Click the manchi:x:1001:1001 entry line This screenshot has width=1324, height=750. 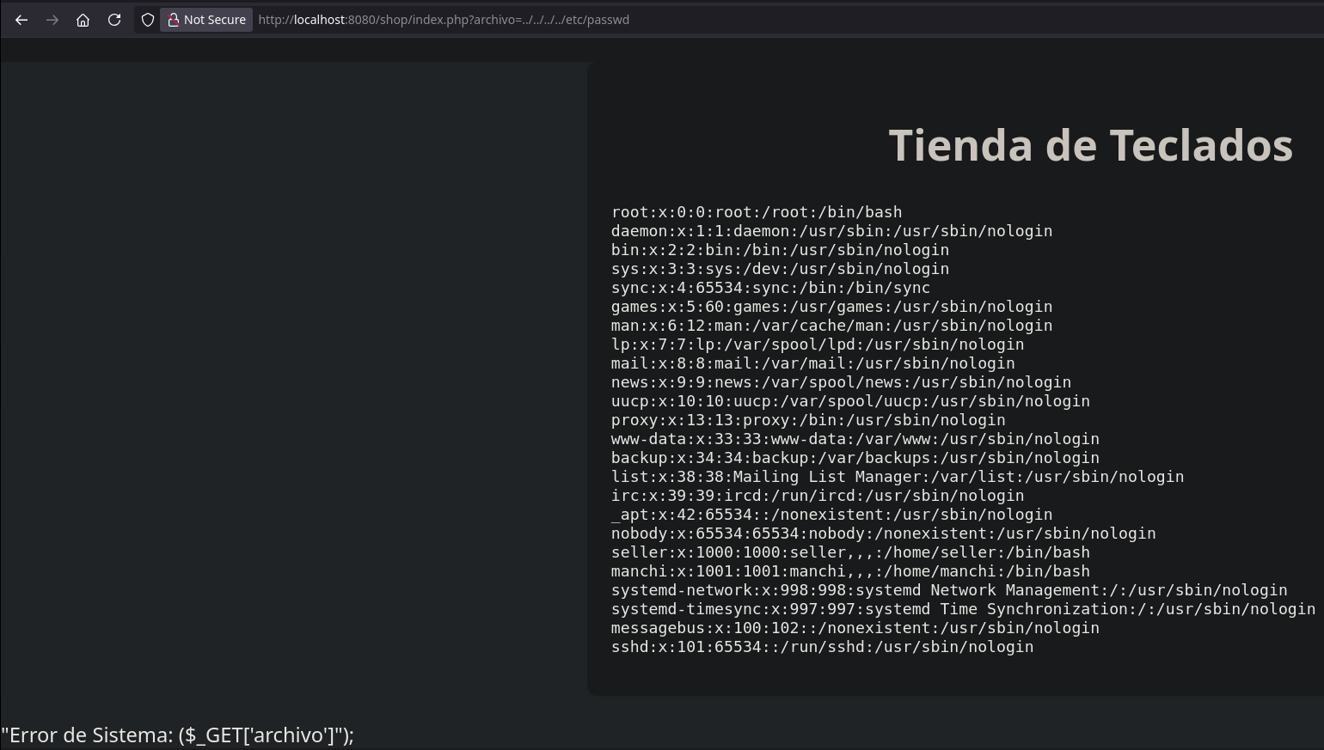[x=850, y=571]
